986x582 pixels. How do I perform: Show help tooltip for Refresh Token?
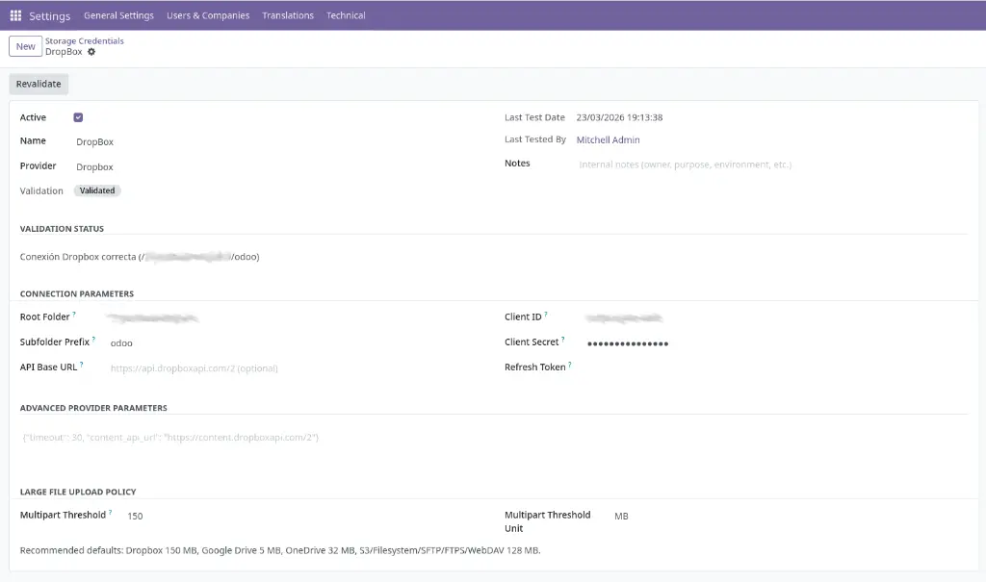pos(570,365)
